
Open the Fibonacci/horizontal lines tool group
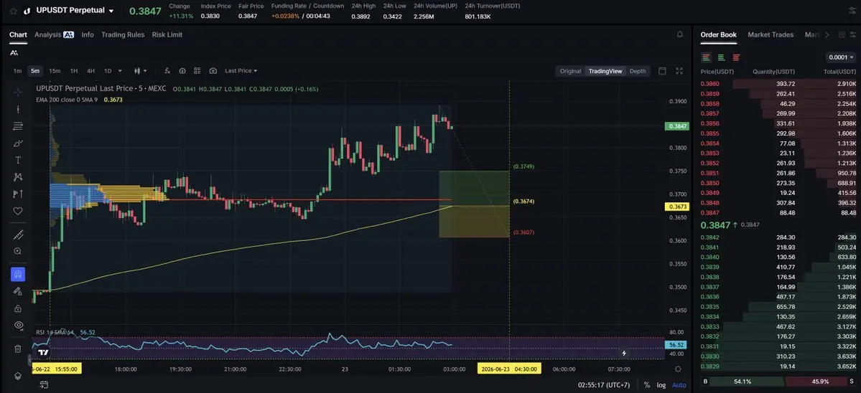(x=17, y=126)
